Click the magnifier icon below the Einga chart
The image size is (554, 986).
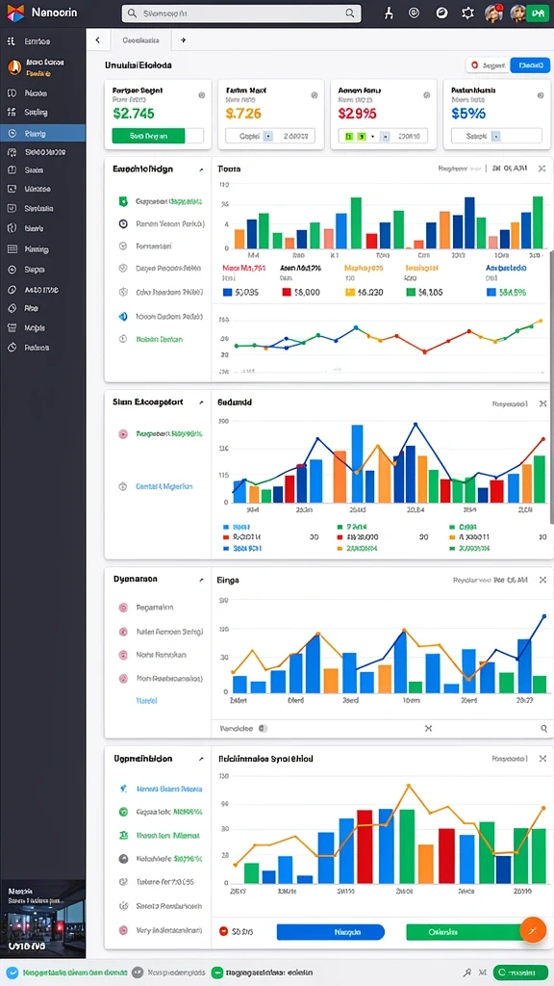click(544, 728)
